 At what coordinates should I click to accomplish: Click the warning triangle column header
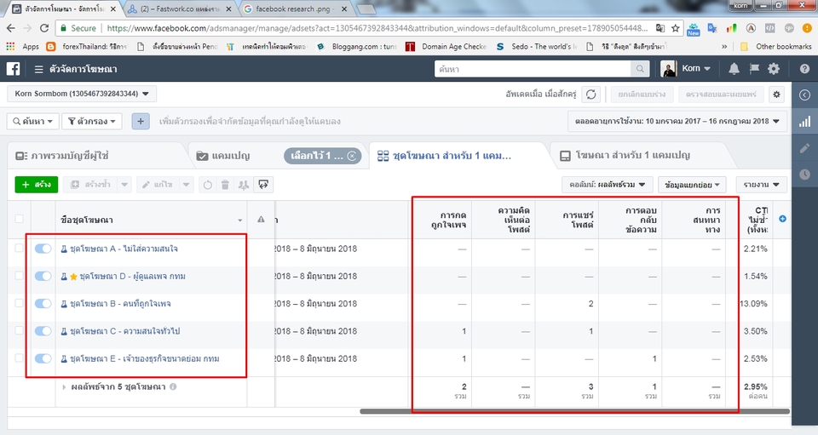coord(261,220)
